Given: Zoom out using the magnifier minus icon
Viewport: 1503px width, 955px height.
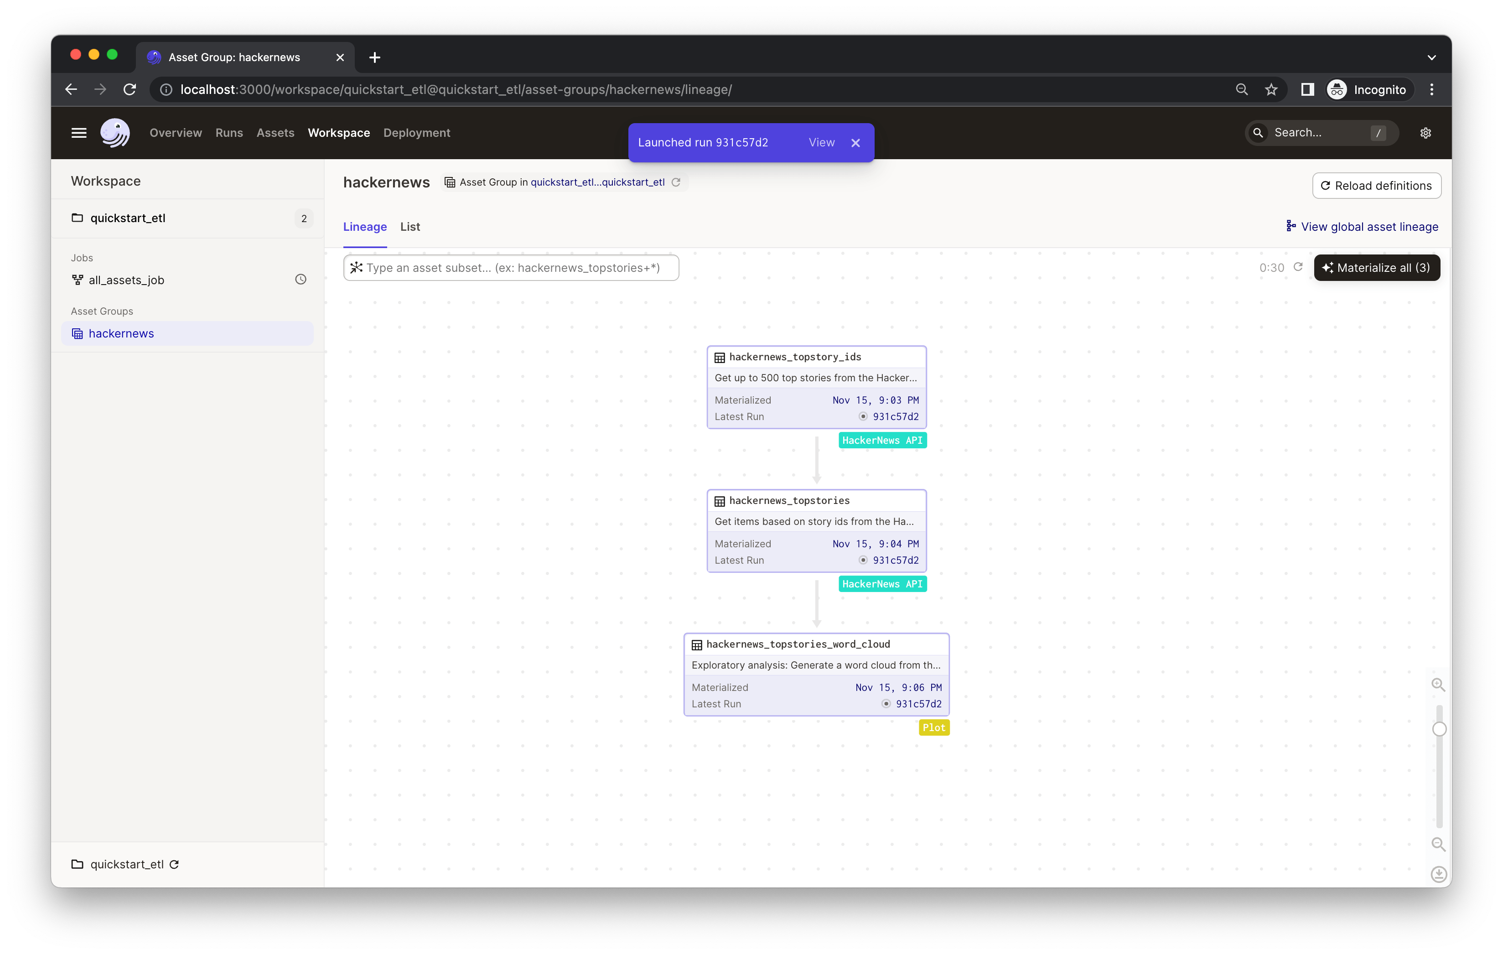Looking at the screenshot, I should [1438, 845].
